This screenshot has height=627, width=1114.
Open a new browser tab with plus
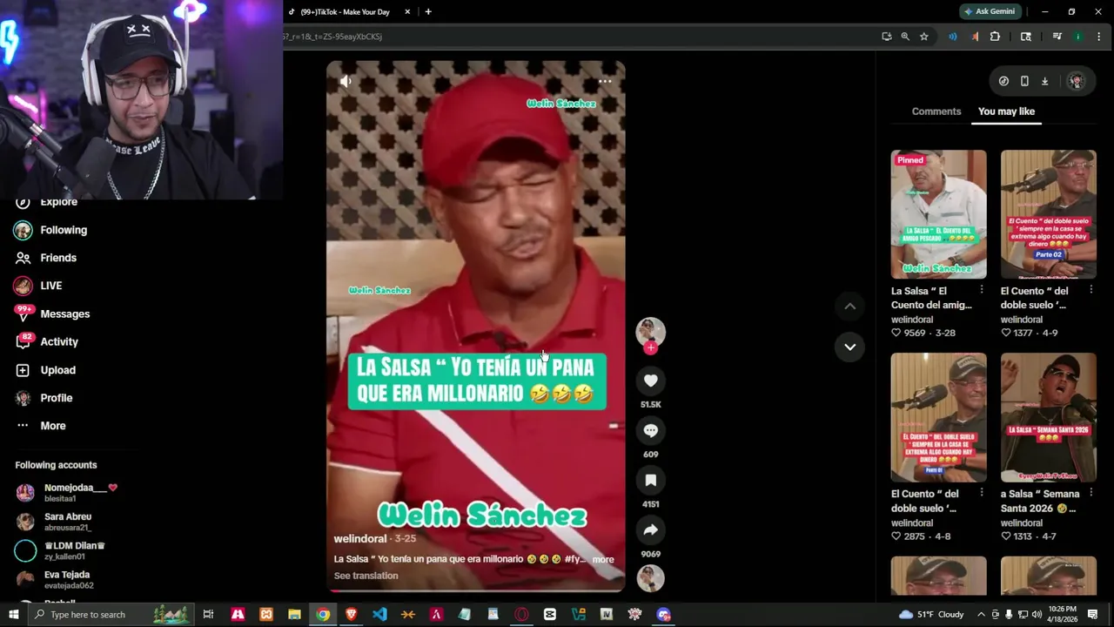coord(428,11)
